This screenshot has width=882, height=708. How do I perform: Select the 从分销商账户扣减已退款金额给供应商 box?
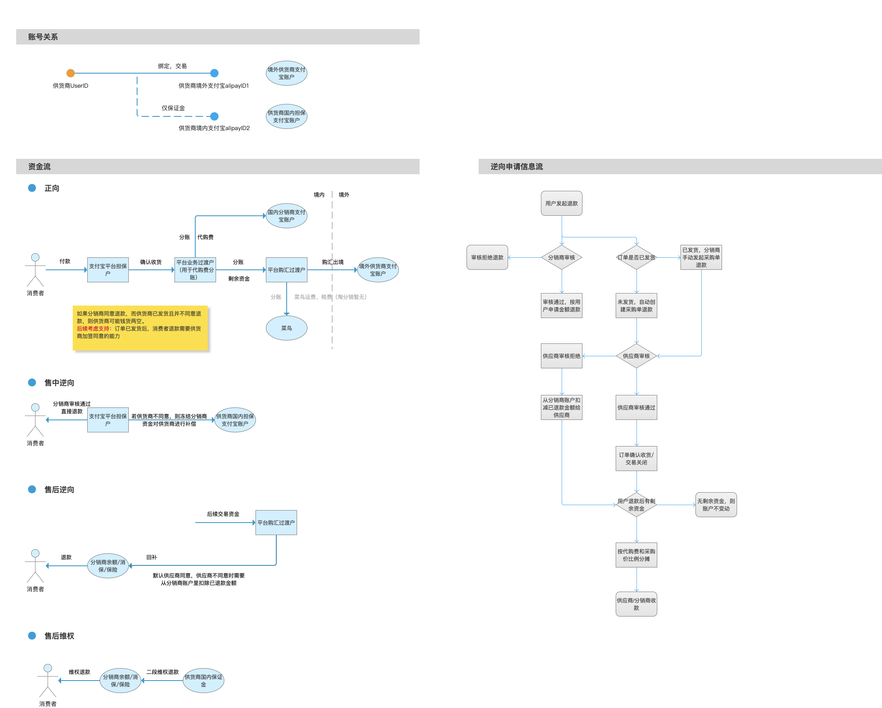[x=562, y=407]
